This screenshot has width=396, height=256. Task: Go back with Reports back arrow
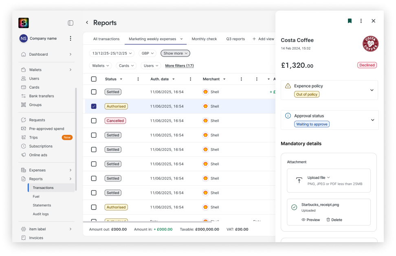(87, 22)
